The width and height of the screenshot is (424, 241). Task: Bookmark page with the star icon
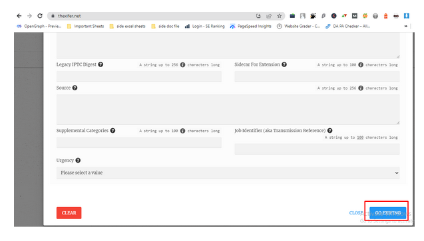280,16
